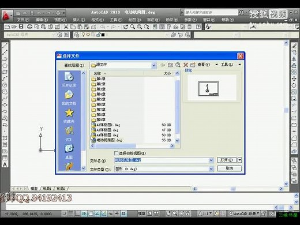Screen dimensions: 300x225
Task: Click the Cut scissors icon in toolbar
Action: pos(66,27)
